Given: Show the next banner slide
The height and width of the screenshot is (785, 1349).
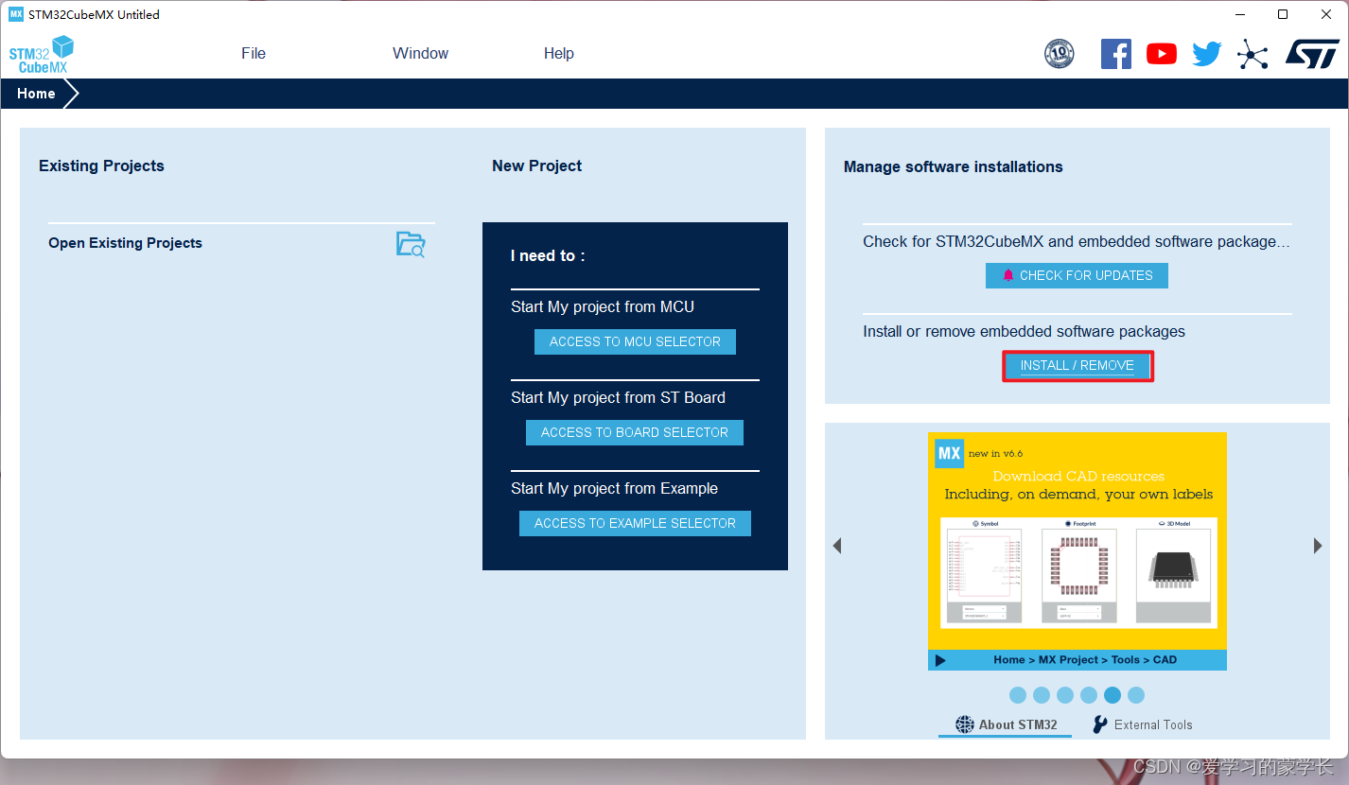Looking at the screenshot, I should 1318,546.
